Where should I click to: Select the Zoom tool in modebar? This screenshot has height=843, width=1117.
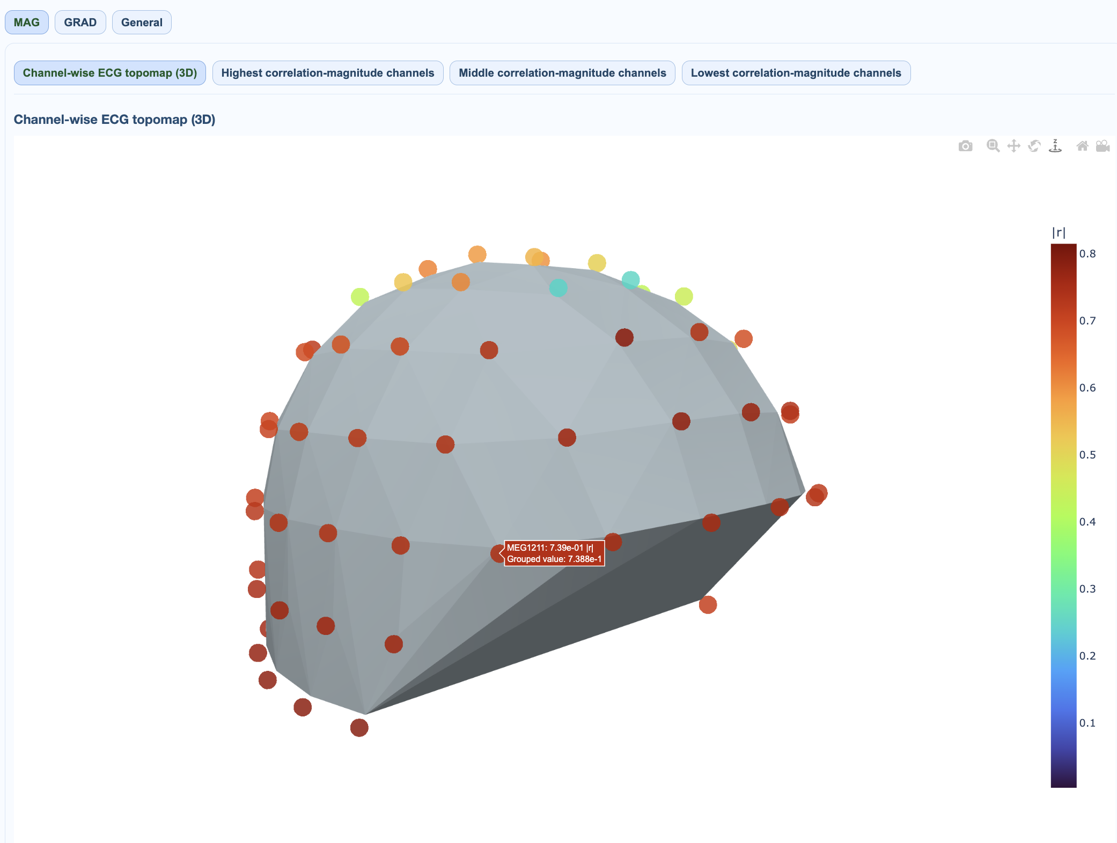click(993, 146)
